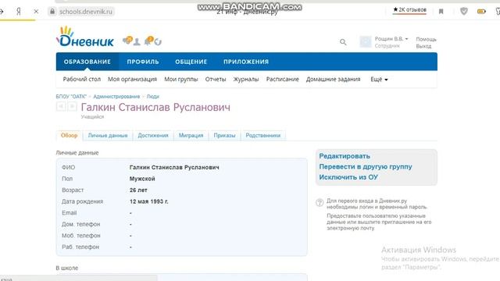Switch to Личные данные tab
This screenshot has height=281, width=500.
[x=108, y=135]
